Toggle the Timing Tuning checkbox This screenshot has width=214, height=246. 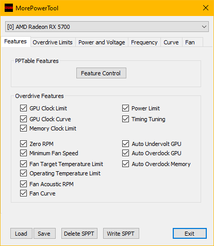click(125, 119)
